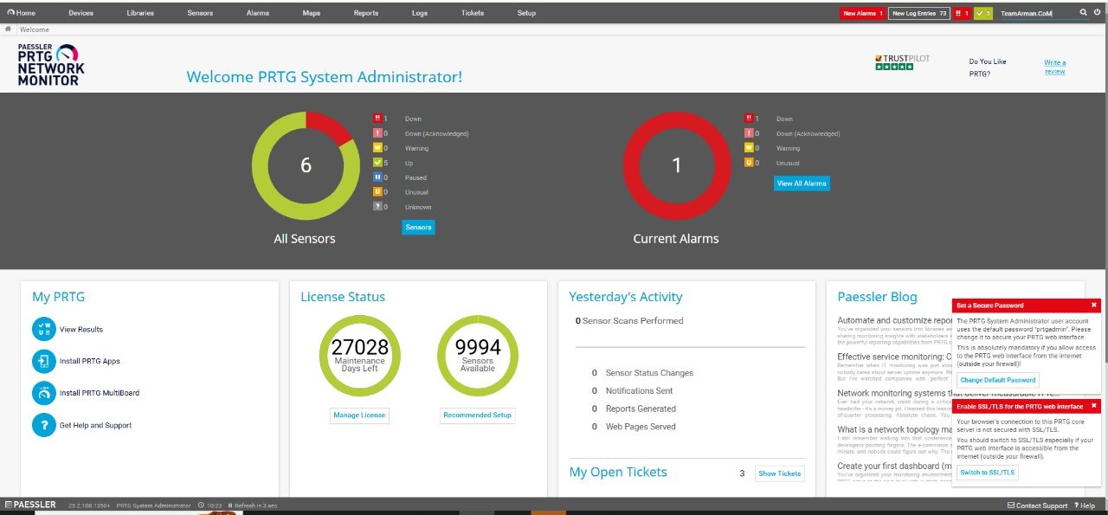Click the green Up status icon

pos(377,163)
